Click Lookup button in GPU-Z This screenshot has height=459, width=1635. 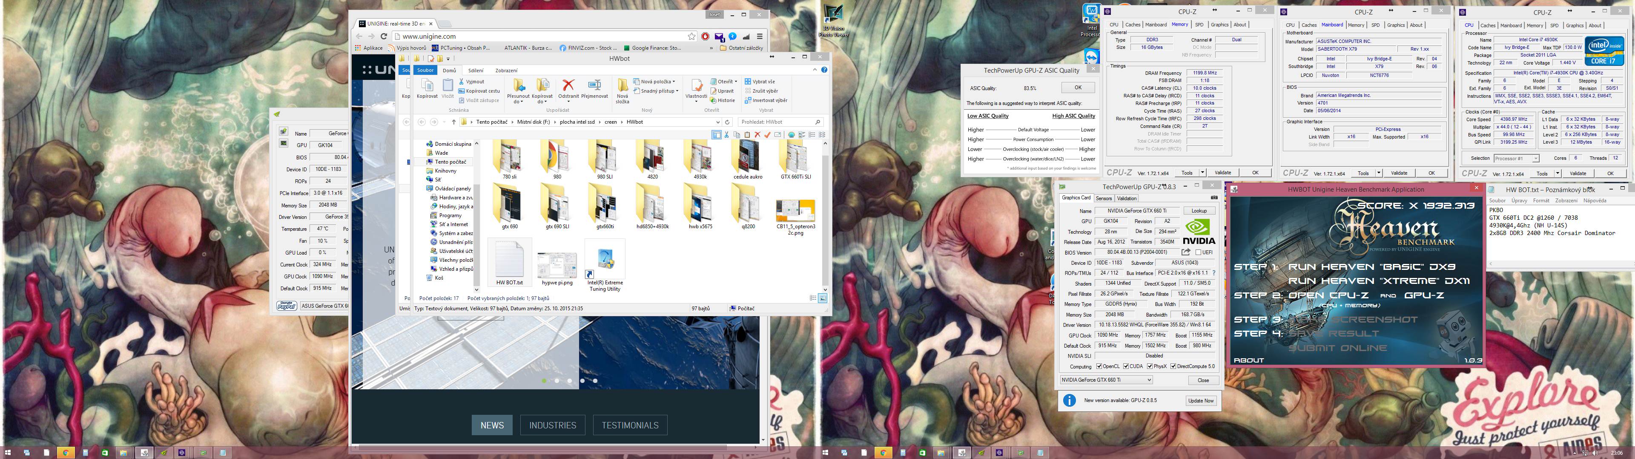pyautogui.click(x=1199, y=211)
